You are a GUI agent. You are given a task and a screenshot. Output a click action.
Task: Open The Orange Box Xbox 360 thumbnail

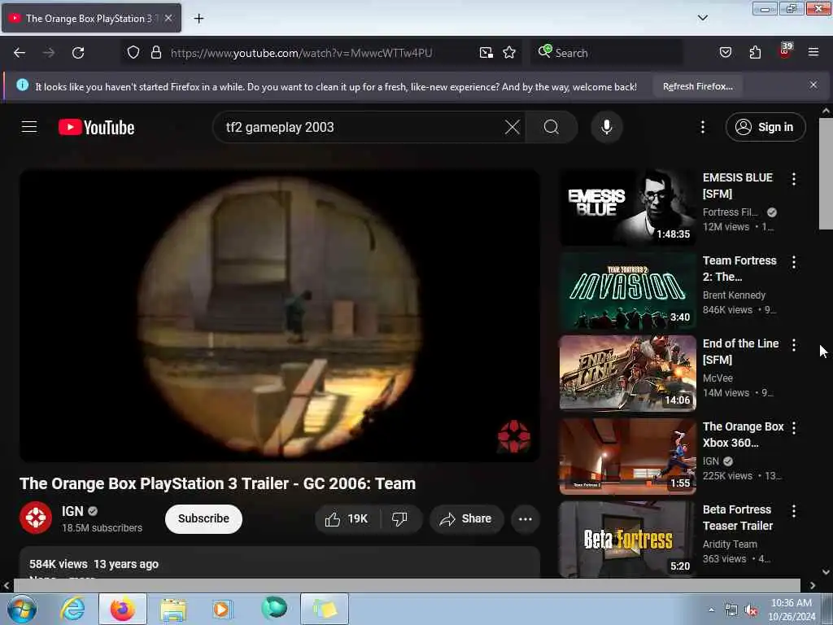627,457
